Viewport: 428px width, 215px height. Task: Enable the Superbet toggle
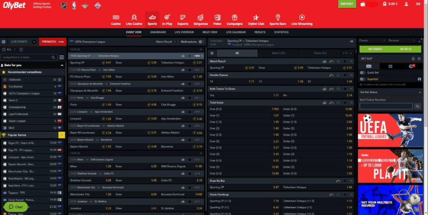(362, 79)
